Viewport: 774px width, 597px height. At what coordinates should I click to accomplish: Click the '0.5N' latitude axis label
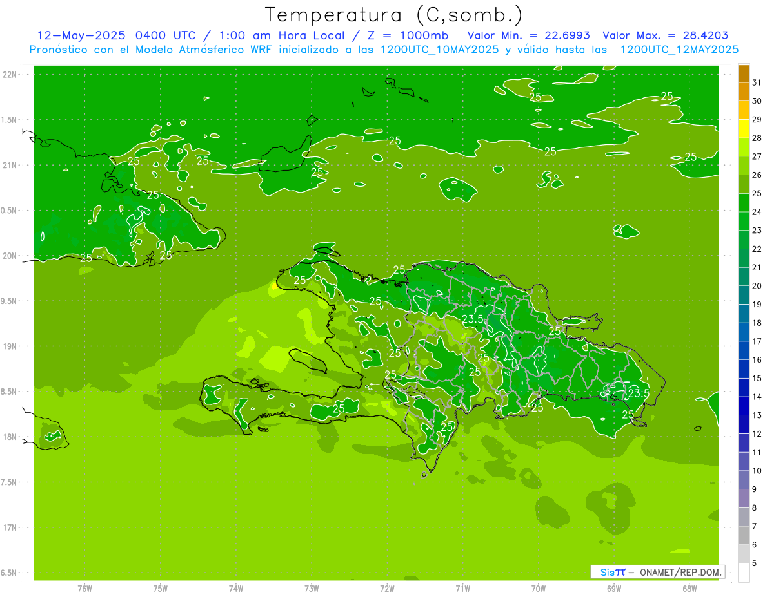[9, 211]
